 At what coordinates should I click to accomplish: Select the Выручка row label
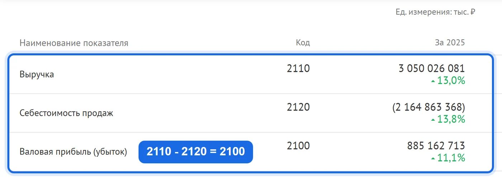pyautogui.click(x=37, y=75)
